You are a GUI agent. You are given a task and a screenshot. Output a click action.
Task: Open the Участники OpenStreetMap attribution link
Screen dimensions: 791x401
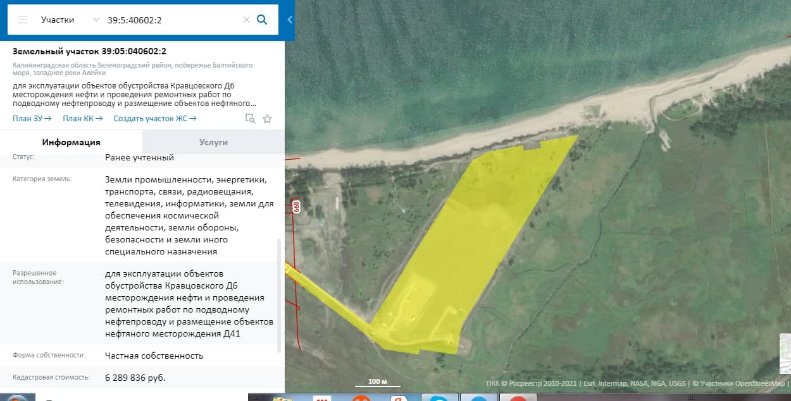[742, 383]
